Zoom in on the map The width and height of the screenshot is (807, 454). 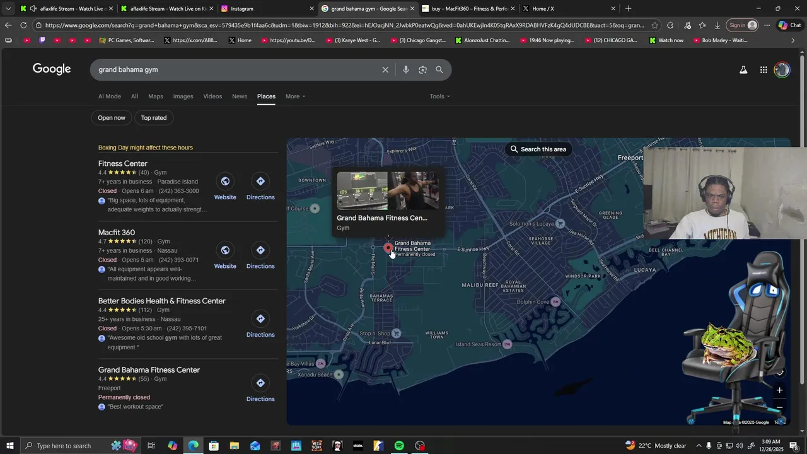click(x=779, y=390)
